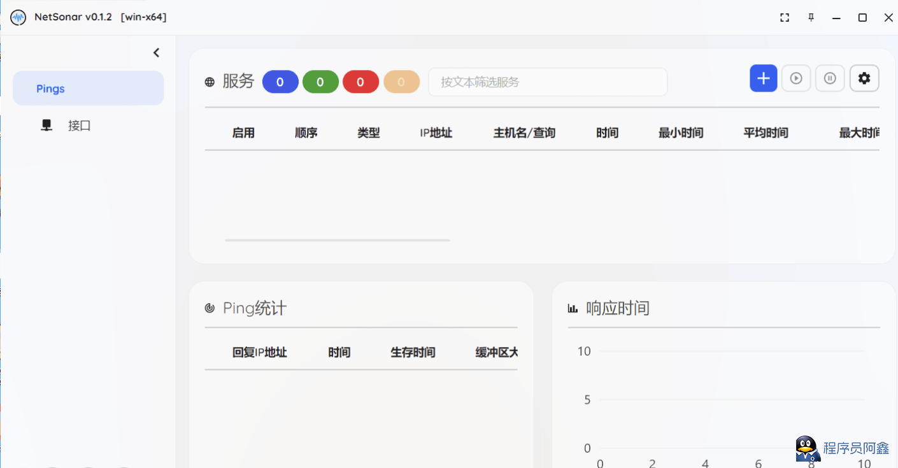Start all pings with the play button
Image resolution: width=898 pixels, height=468 pixels.
(x=795, y=78)
